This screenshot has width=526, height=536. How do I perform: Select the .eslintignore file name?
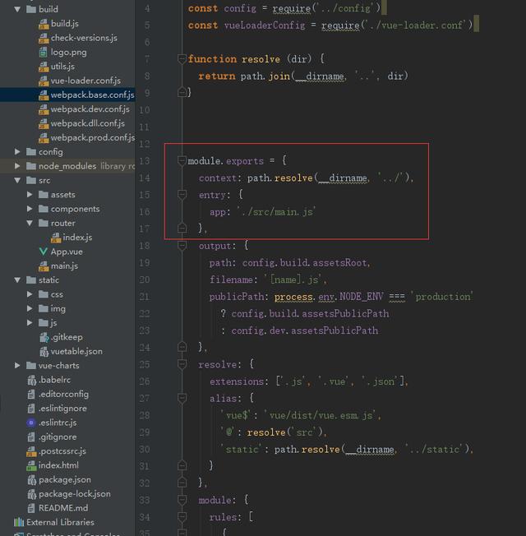coord(62,409)
